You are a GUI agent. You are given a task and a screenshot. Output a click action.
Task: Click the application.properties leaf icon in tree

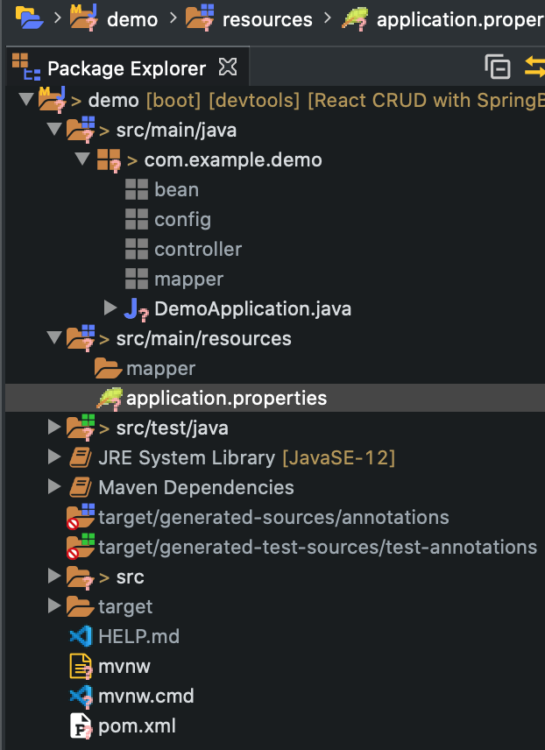(110, 399)
